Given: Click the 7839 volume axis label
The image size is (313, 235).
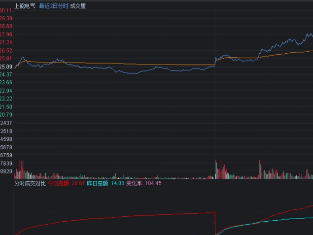Looking at the screenshot, I should pyautogui.click(x=6, y=164).
